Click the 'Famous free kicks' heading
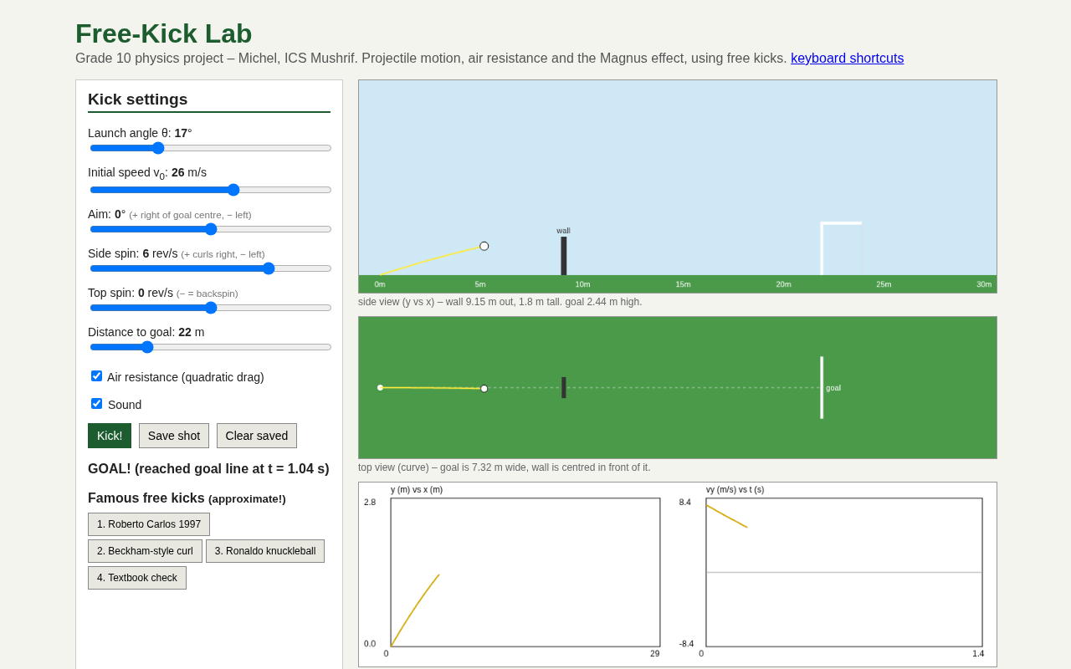Viewport: 1071px width, 669px height. tap(187, 498)
